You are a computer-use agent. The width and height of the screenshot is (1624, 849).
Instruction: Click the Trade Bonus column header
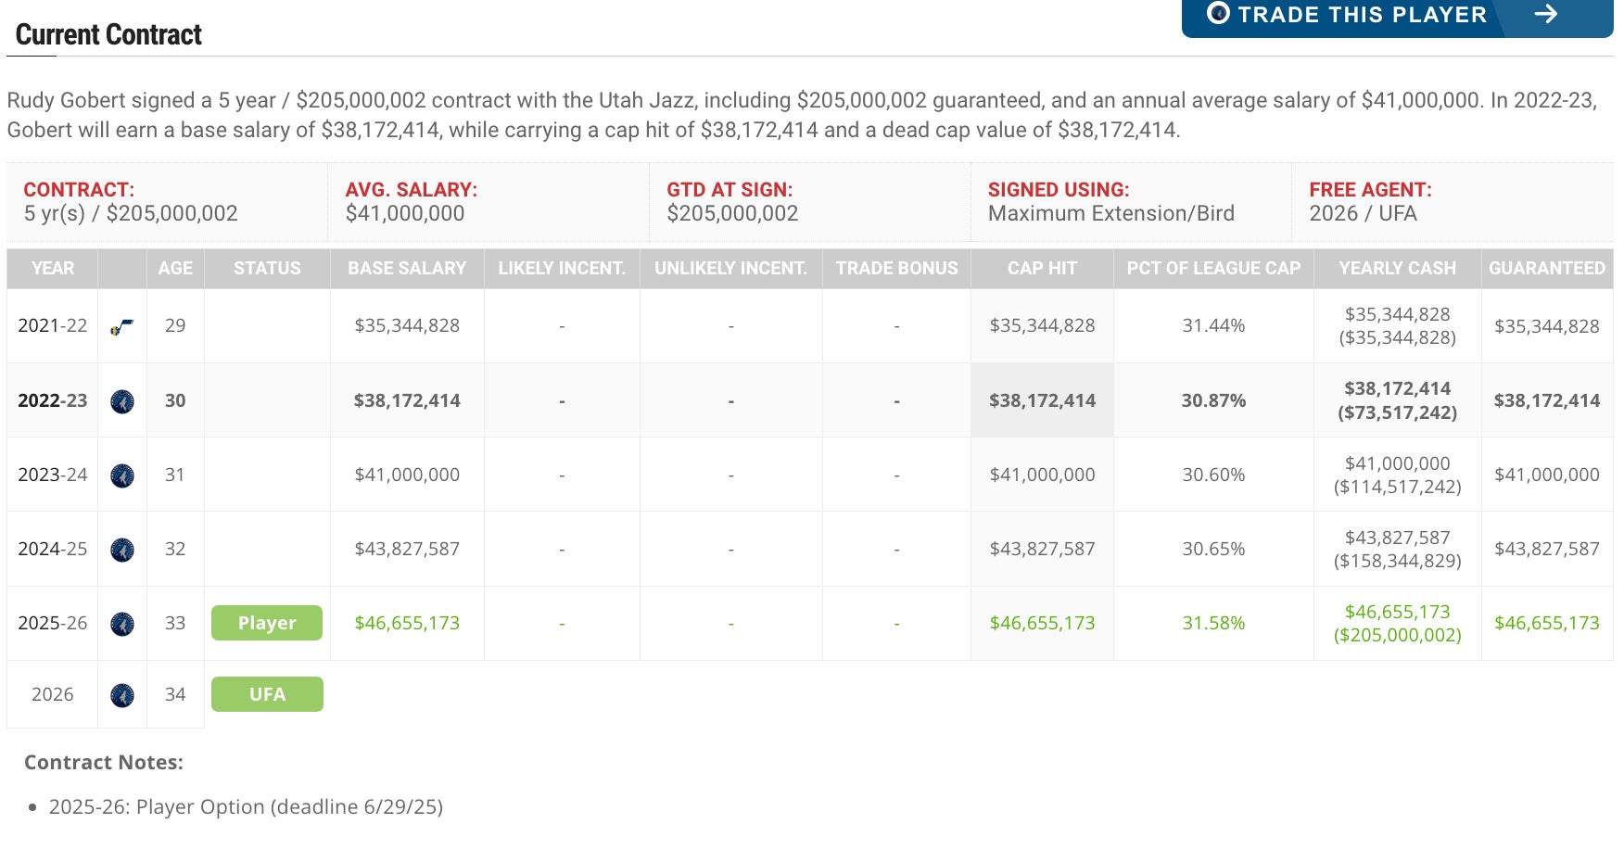click(896, 269)
